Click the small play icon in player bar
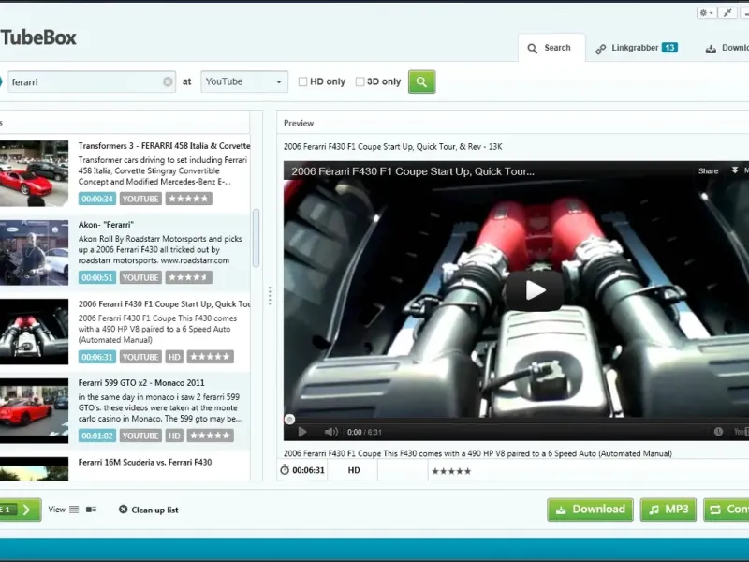 301,432
